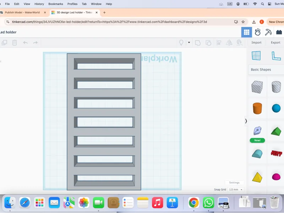Viewport: 284px width, 213px height.
Task: Click the Import button
Action: [x=256, y=43]
